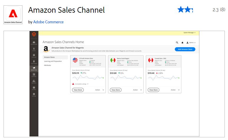The height and width of the screenshot is (140, 228).
Task: Click the Amazon Sales Channel extension logo
Action: point(13,15)
